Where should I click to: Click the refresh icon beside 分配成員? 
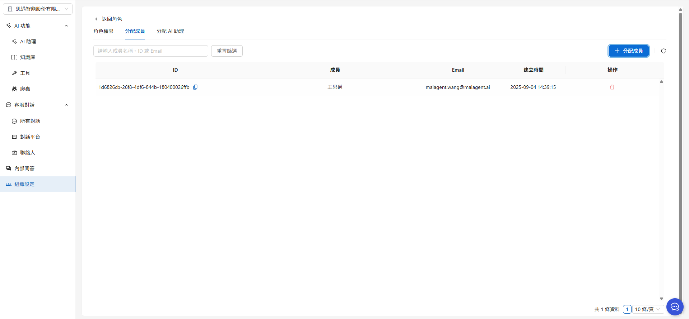coord(664,51)
